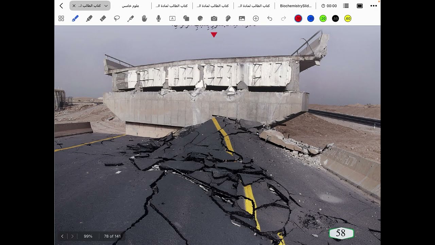Screen dimensions: 435x245
Task: Open the 00:00 timer
Action: (x=329, y=6)
